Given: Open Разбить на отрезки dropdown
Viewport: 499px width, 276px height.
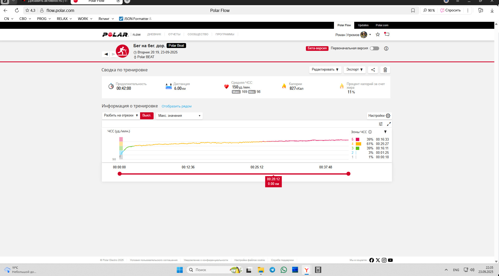Looking at the screenshot, I should 121,116.
